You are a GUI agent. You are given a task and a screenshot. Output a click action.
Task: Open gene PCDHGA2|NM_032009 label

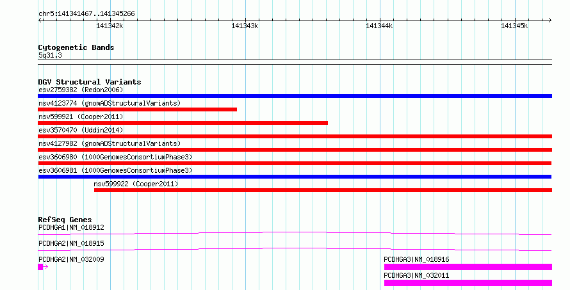click(x=71, y=259)
